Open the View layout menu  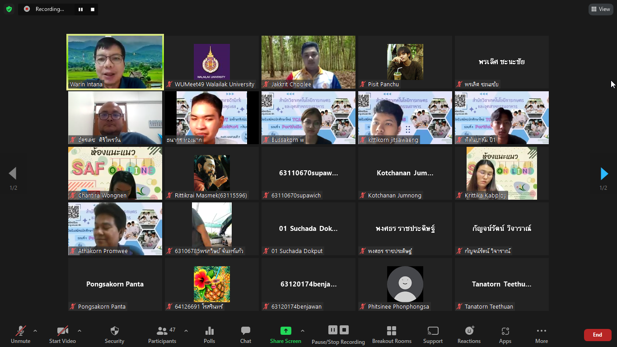600,9
